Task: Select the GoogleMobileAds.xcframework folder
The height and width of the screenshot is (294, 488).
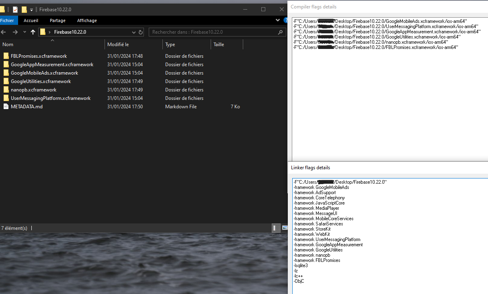Action: [44, 73]
